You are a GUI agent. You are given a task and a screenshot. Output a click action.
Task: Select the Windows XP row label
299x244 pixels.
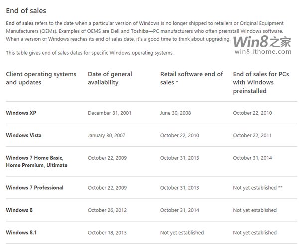21,113
